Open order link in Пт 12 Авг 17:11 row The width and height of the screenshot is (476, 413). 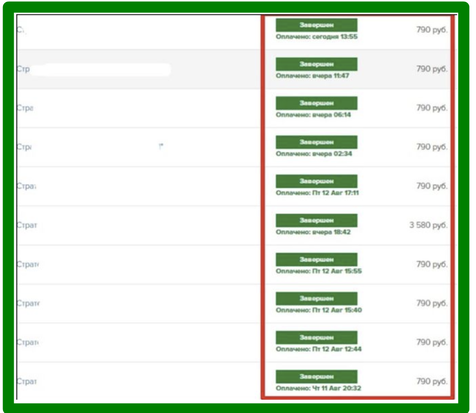(27, 186)
